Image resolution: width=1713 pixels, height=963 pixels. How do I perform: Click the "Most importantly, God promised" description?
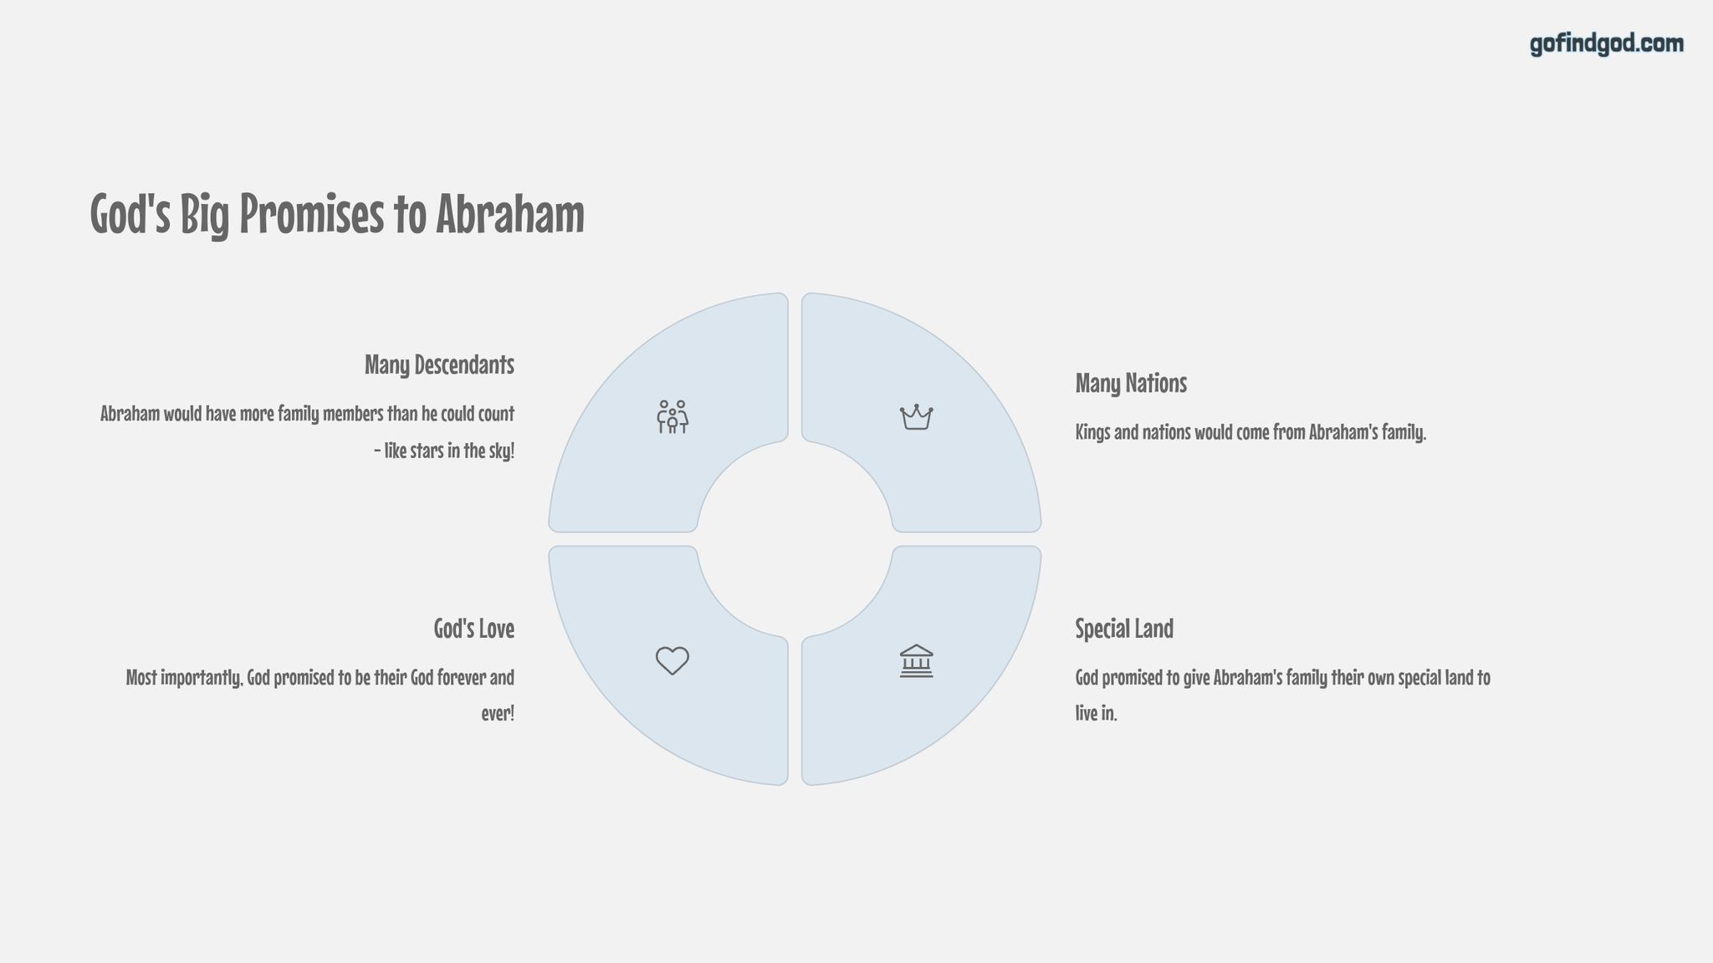point(320,677)
